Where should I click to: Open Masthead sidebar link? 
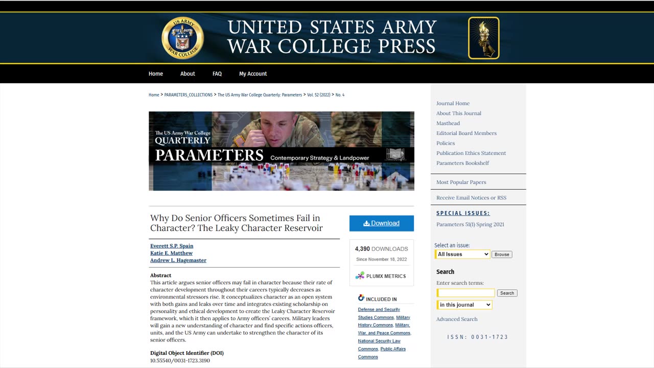pos(448,123)
